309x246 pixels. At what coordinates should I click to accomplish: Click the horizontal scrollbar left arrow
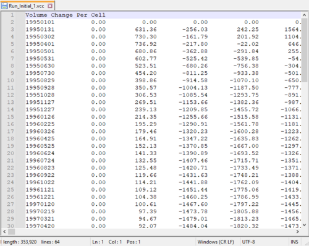coord(4,232)
